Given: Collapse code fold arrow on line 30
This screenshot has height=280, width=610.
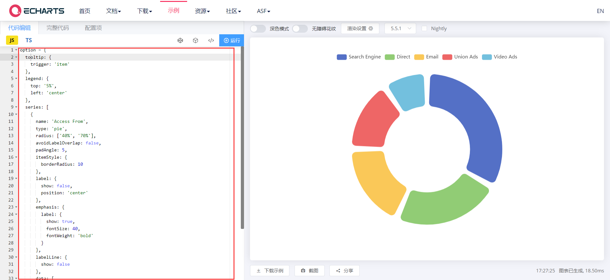Looking at the screenshot, I should 16,257.
